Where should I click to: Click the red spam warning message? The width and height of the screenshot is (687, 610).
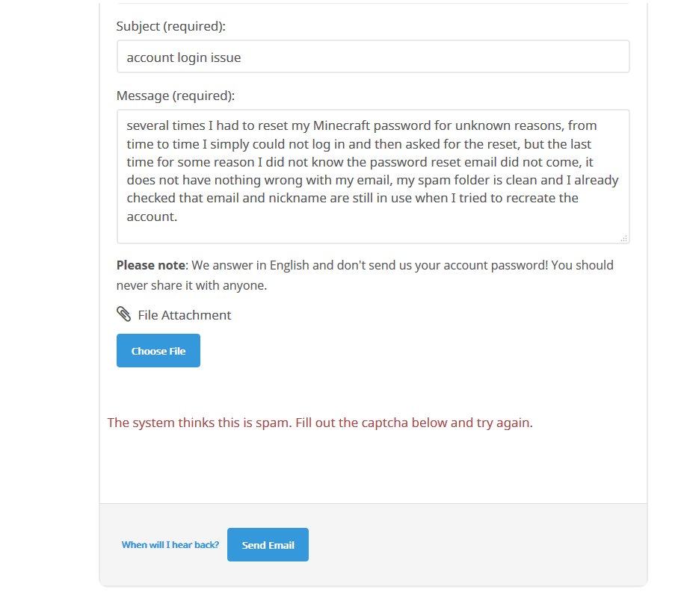320,423
